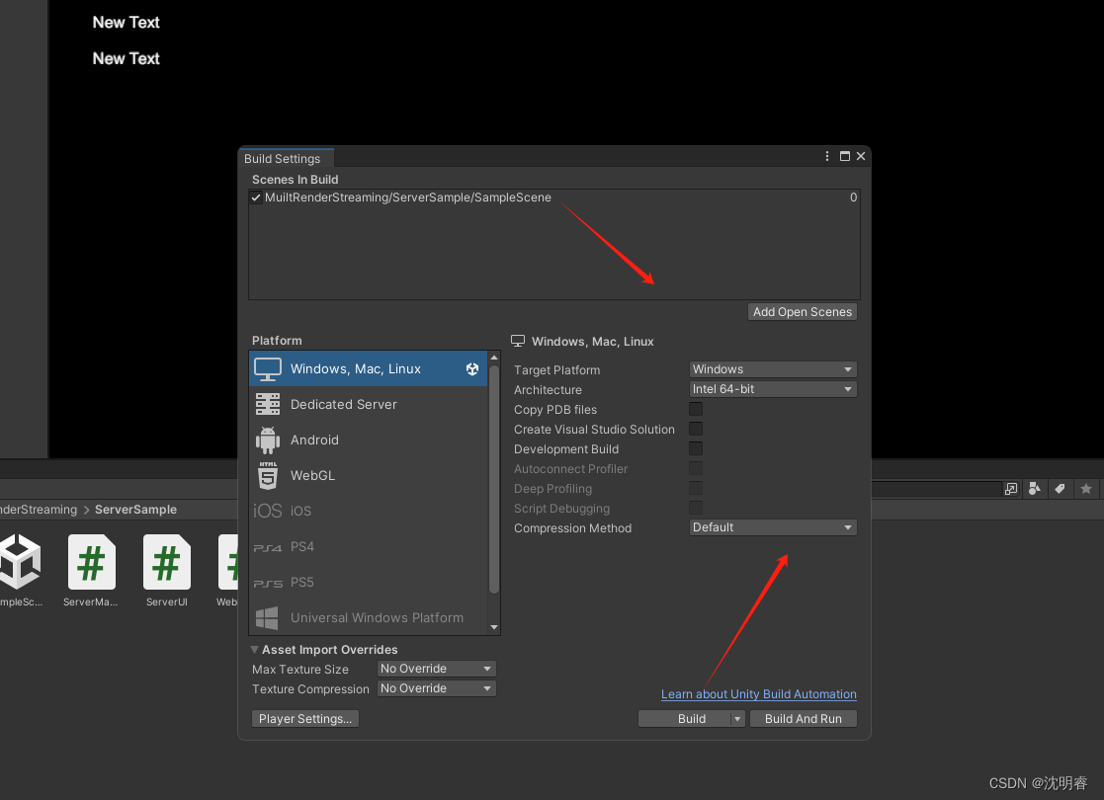Open the Project panel search-scope icon

coord(1011,488)
